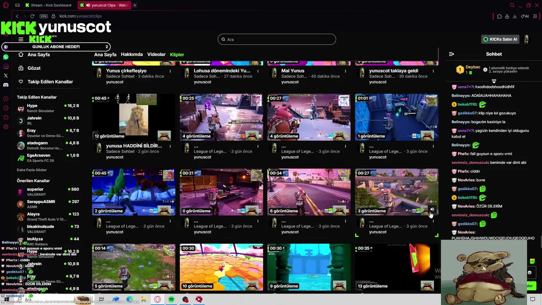Open options menu for Mal Yunus clip
Image resolution: width=542 pixels, height=305 pixels.
(346, 71)
